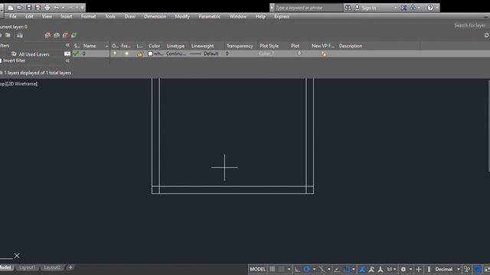
Task: Toggle the Invert filter checkbox
Action: (x=1, y=61)
